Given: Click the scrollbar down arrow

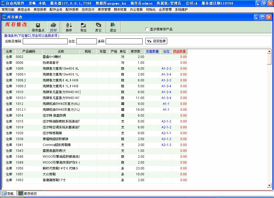Looking at the screenshot, I should tap(269, 186).
